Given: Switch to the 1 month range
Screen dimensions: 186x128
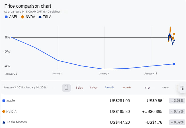Looking at the screenshot, I should 109,87.
